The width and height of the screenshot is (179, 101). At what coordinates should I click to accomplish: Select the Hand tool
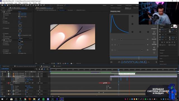tap(8, 5)
